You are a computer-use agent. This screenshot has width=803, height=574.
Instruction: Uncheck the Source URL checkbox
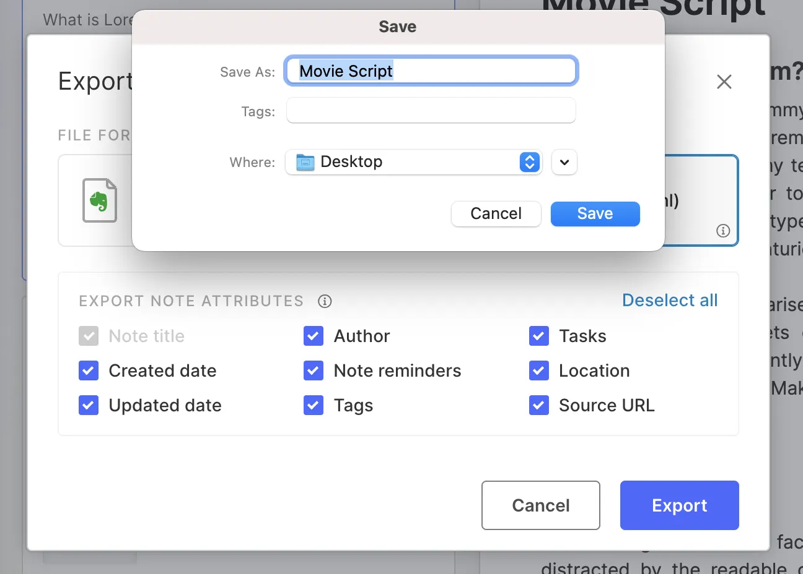coord(539,405)
